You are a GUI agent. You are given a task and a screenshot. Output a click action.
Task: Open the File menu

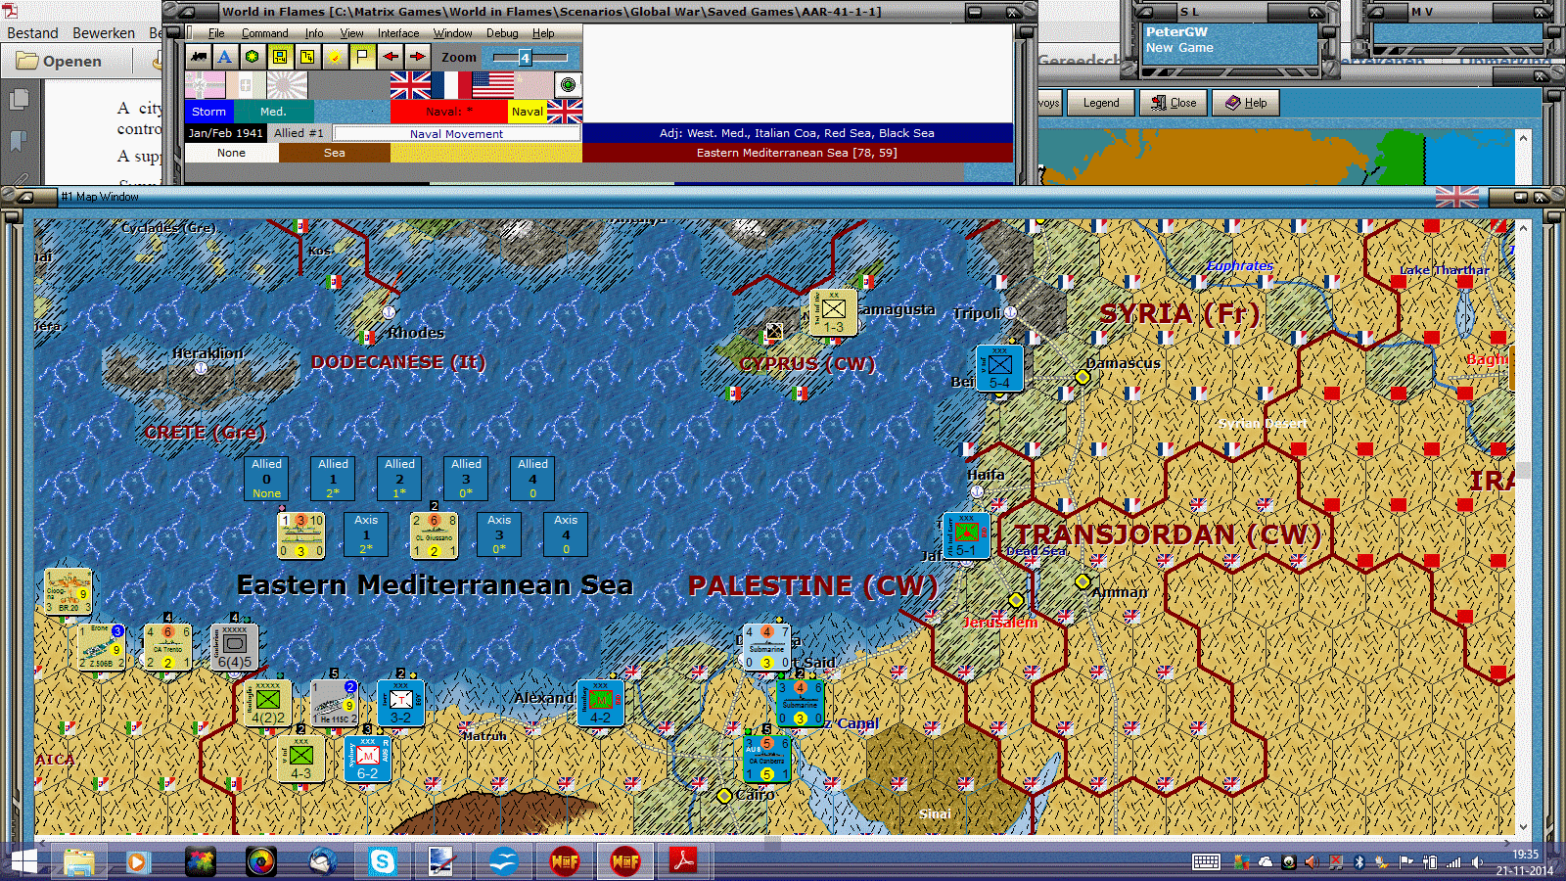click(x=216, y=33)
